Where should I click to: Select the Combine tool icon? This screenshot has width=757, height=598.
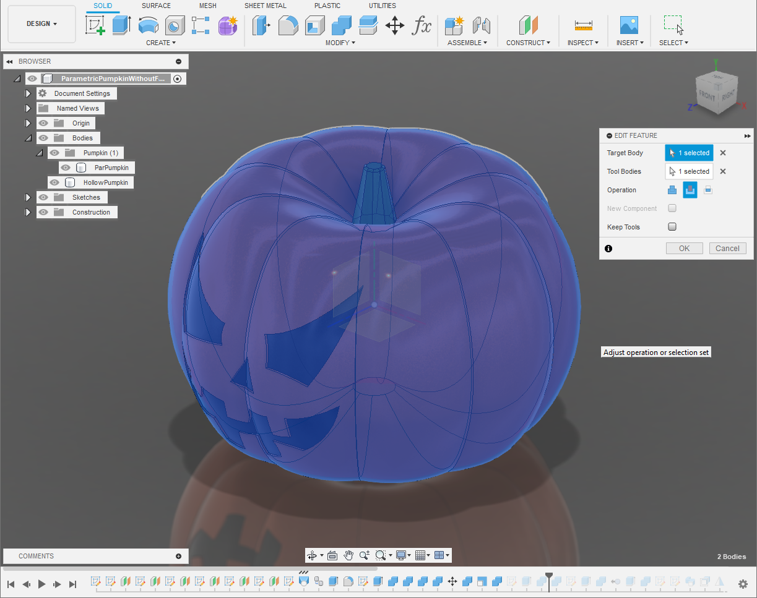click(x=342, y=25)
